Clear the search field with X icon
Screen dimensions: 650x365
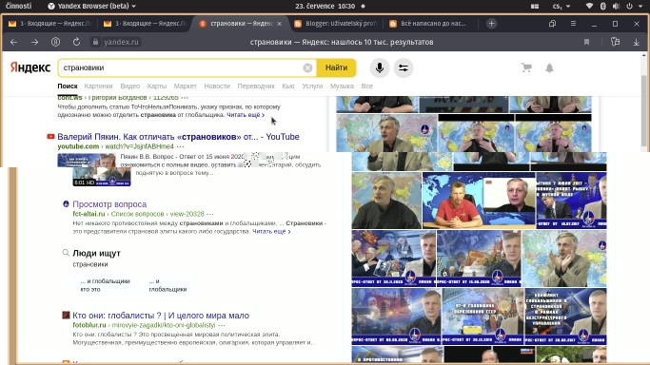[x=307, y=67]
